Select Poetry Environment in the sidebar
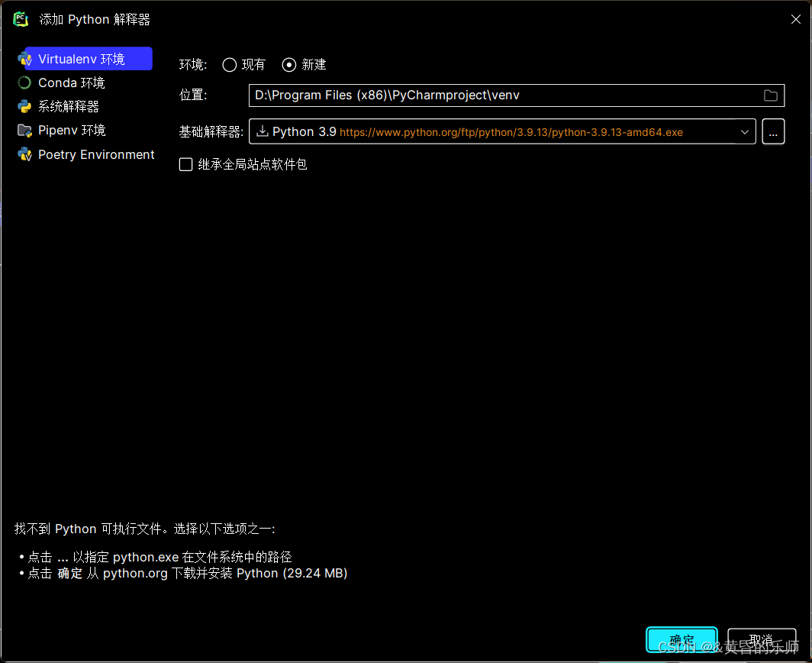Screen dimensions: 812x663 (95, 154)
